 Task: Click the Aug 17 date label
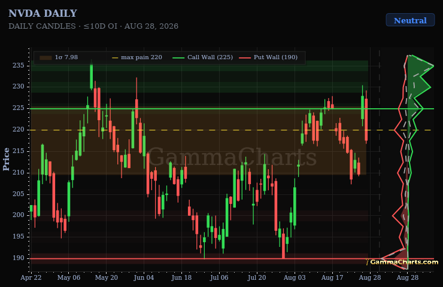(x=332, y=277)
